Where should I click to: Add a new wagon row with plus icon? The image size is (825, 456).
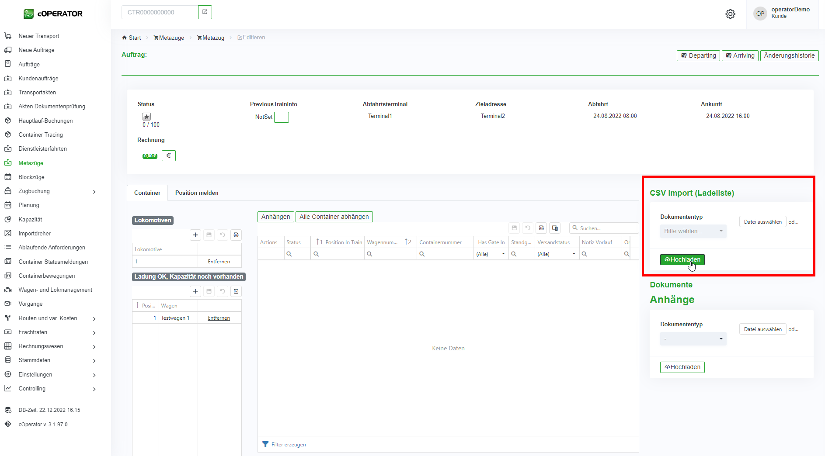[x=195, y=291]
